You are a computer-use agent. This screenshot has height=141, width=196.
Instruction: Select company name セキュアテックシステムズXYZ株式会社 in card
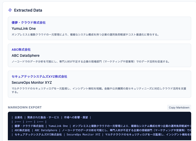pos(39,76)
